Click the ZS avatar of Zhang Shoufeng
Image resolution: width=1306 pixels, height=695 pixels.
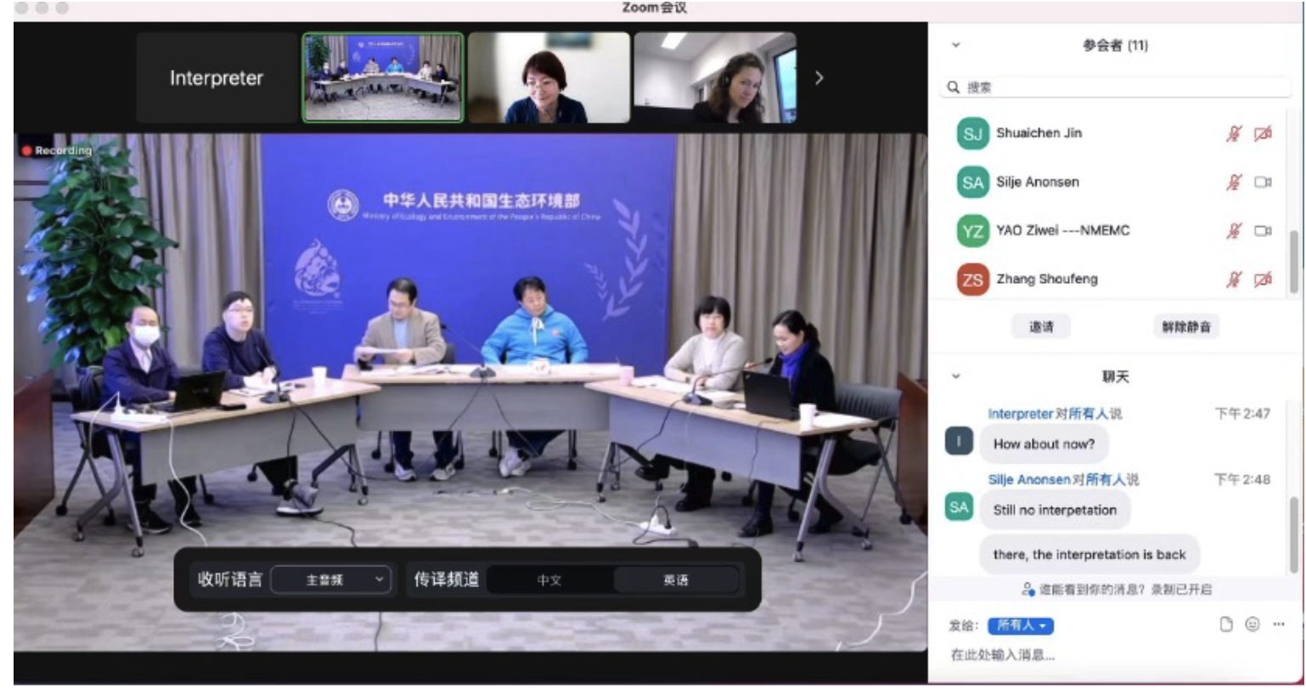point(972,280)
